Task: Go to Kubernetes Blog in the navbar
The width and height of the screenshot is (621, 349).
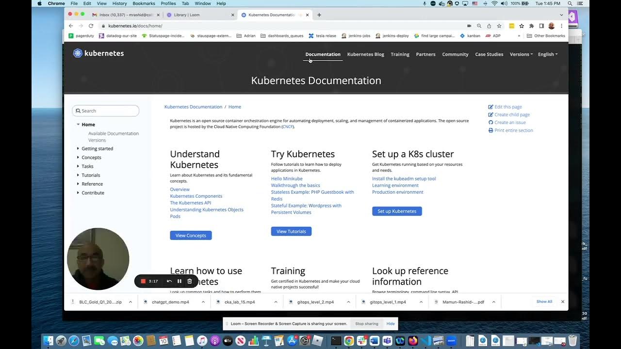Action: (365, 54)
